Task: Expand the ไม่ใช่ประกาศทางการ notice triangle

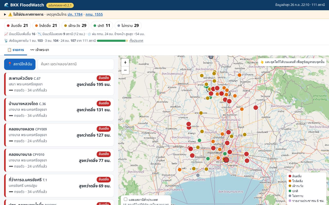Action: pyautogui.click(x=5, y=14)
